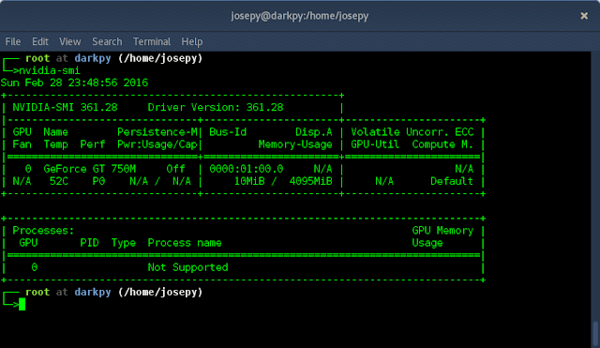Click the Processes: label
Image resolution: width=600 pixels, height=348 pixels.
(43, 231)
